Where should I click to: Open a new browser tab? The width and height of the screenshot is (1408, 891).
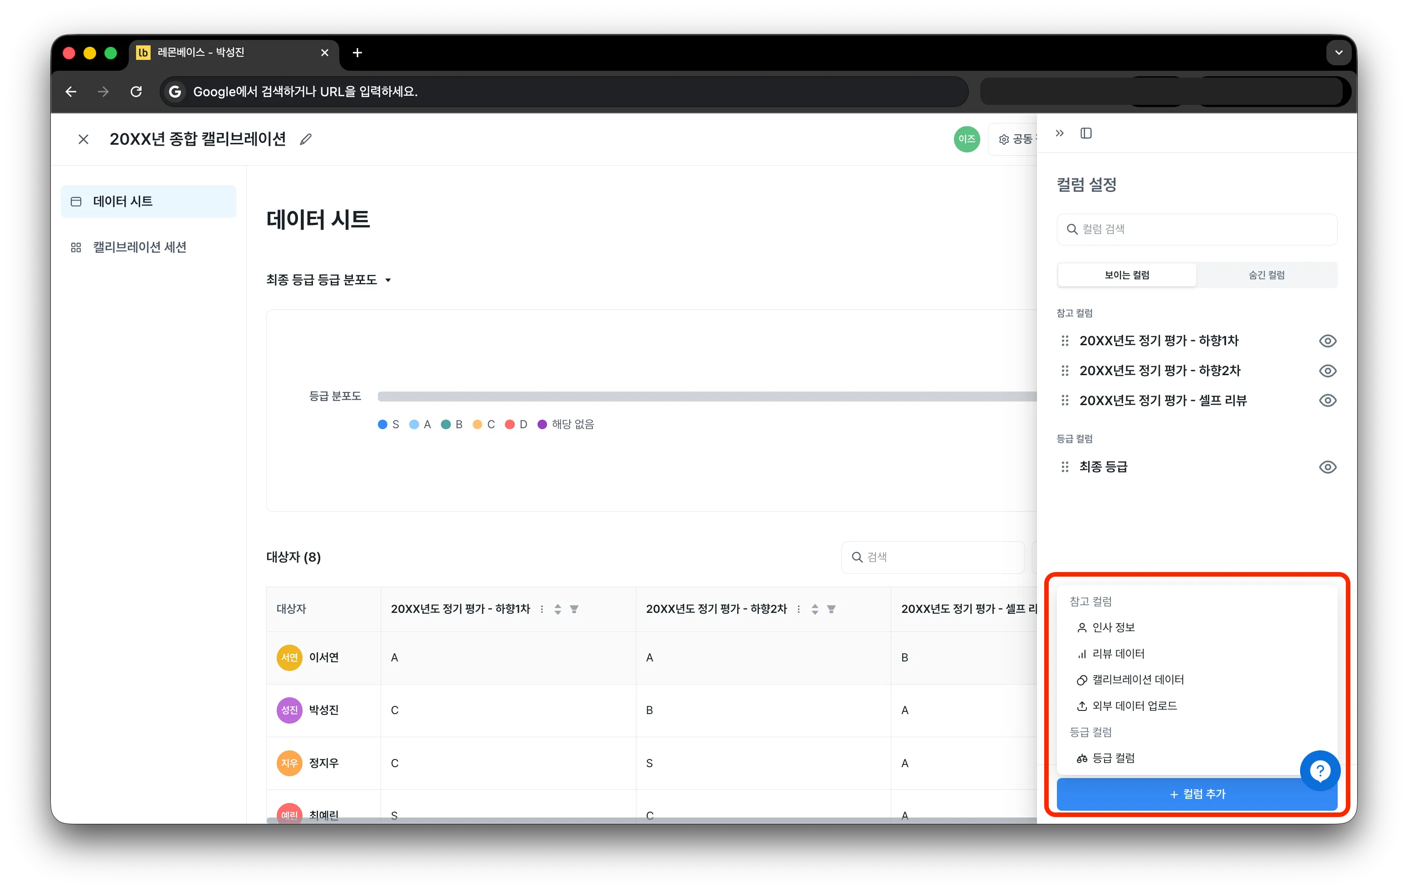(x=357, y=53)
